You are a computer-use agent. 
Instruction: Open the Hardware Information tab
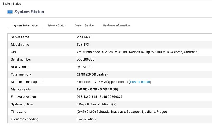(116, 25)
